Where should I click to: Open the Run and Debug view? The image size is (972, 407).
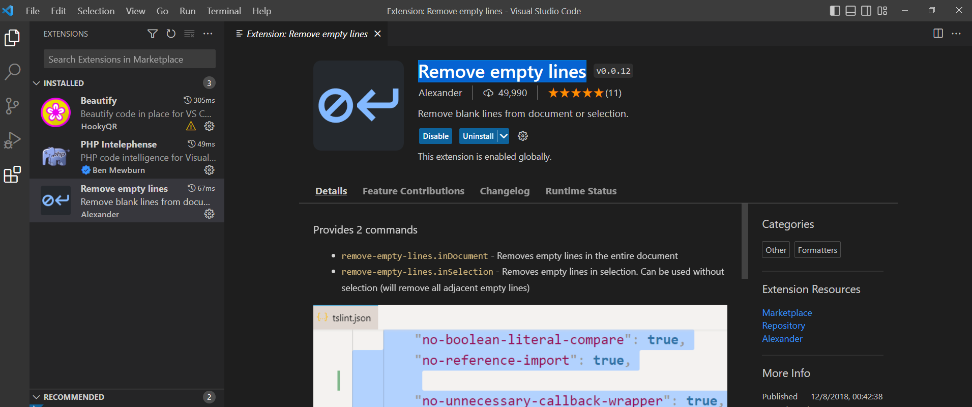[12, 140]
